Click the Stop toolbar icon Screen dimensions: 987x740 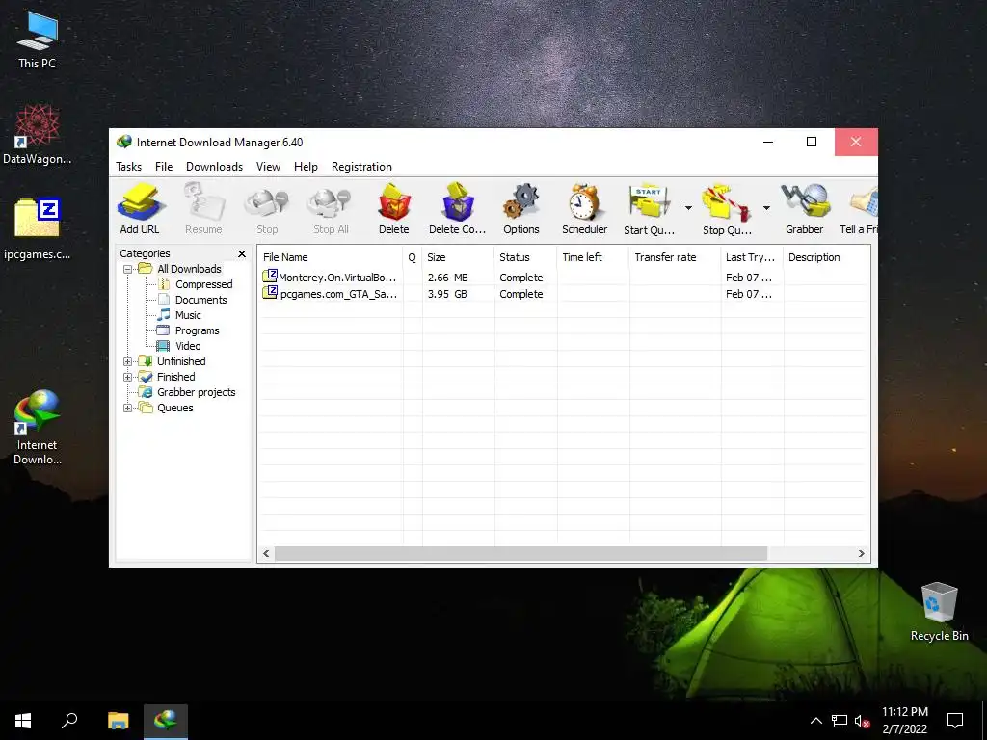click(x=267, y=209)
